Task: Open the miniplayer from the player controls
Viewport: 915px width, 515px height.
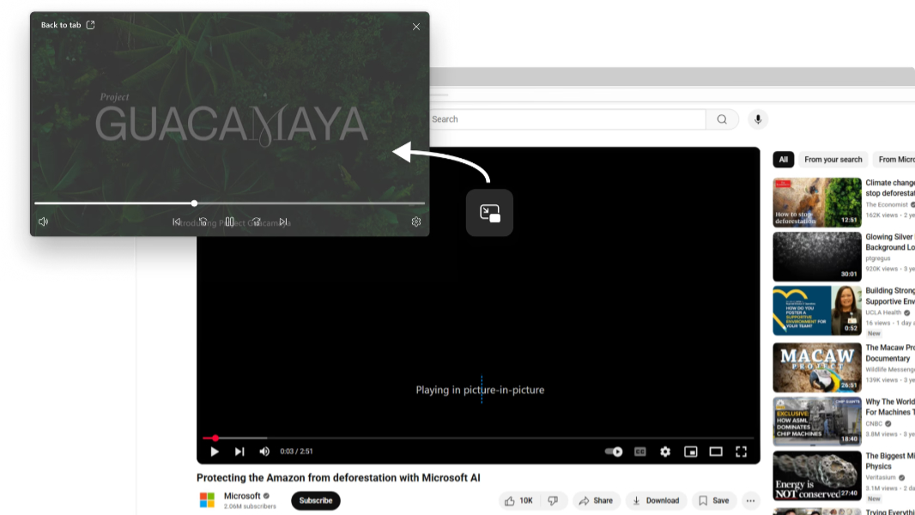Action: click(x=690, y=451)
